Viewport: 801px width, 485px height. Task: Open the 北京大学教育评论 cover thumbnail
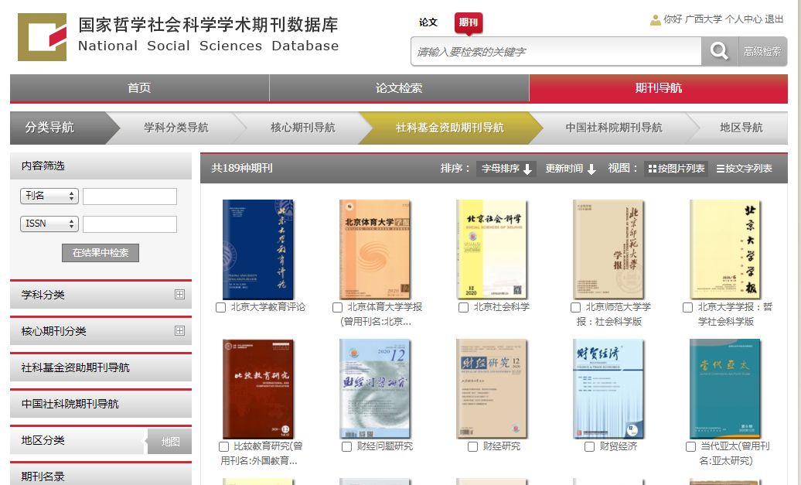[258, 249]
